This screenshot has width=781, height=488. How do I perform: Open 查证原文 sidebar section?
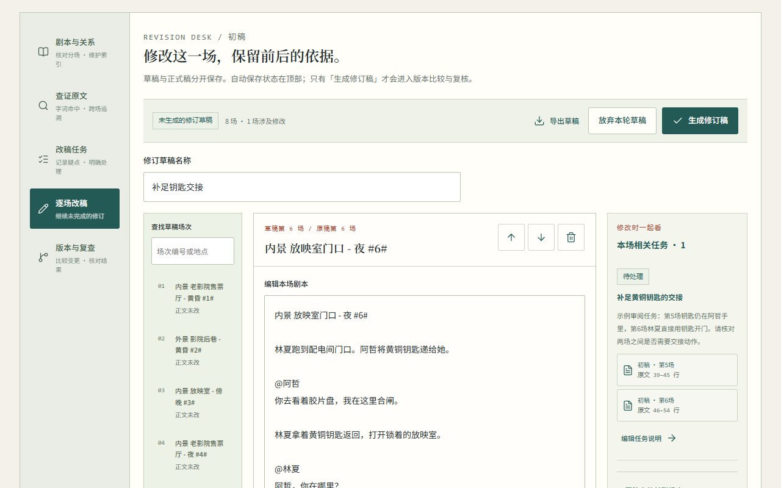(74, 106)
